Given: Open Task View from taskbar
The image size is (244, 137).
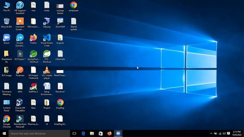Looking at the screenshot, I should (74, 134).
